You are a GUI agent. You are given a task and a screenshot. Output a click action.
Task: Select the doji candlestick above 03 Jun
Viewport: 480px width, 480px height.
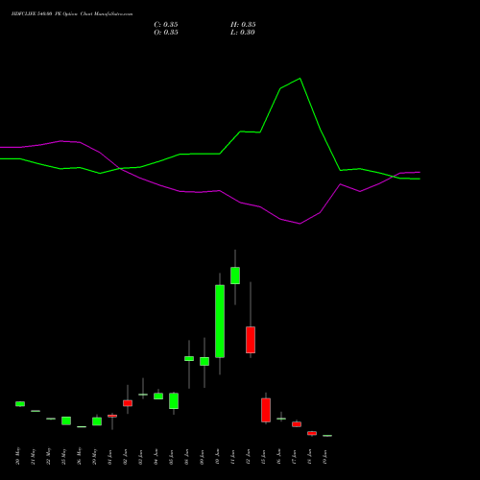point(143,395)
